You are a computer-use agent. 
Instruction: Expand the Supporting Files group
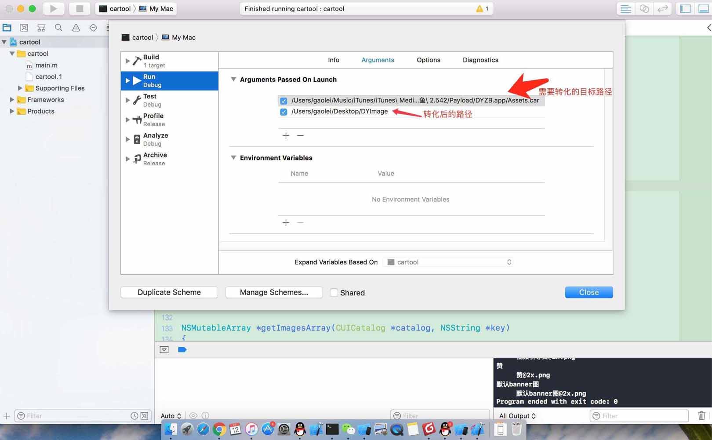(x=20, y=88)
